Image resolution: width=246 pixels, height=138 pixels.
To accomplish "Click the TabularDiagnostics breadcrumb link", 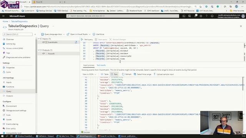I will (19, 21).
